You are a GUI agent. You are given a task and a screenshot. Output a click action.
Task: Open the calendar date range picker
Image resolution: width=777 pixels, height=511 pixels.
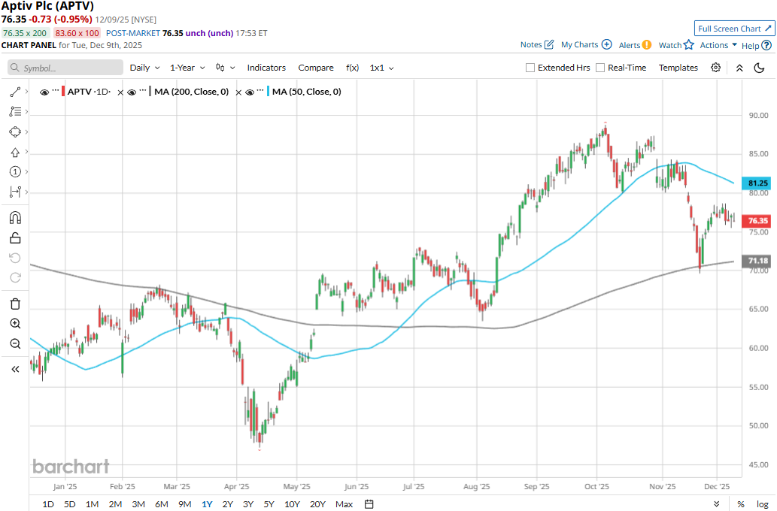(369, 503)
